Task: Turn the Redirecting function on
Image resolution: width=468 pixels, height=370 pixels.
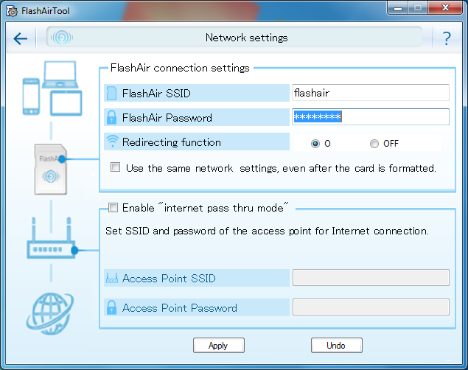Action: coord(315,143)
